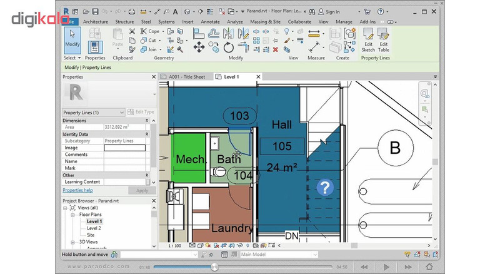The height and width of the screenshot is (274, 500).
Task: Open the Properties palette ribbon button
Action: coord(95,48)
